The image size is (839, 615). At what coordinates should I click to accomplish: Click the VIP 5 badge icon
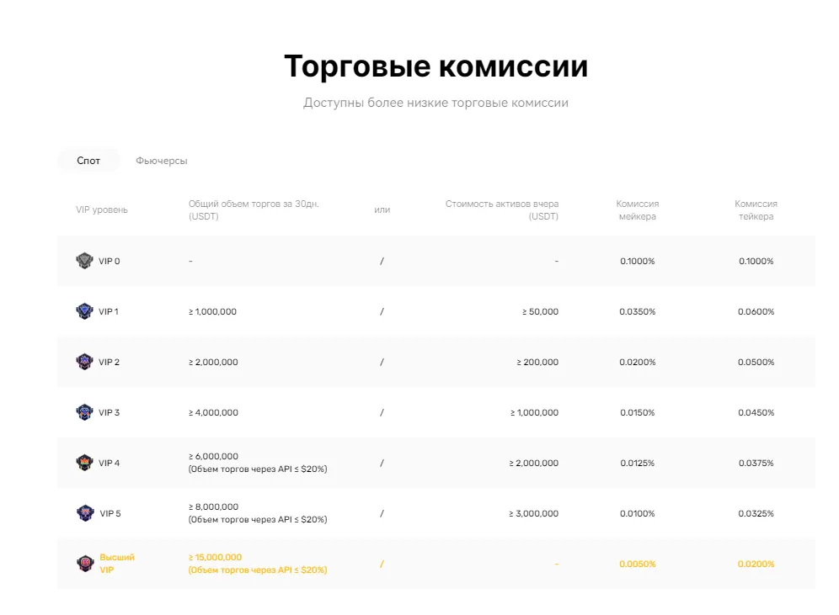point(85,513)
